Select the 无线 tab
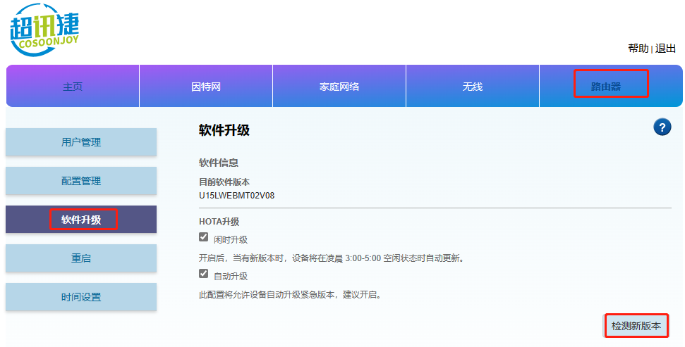 pos(473,87)
